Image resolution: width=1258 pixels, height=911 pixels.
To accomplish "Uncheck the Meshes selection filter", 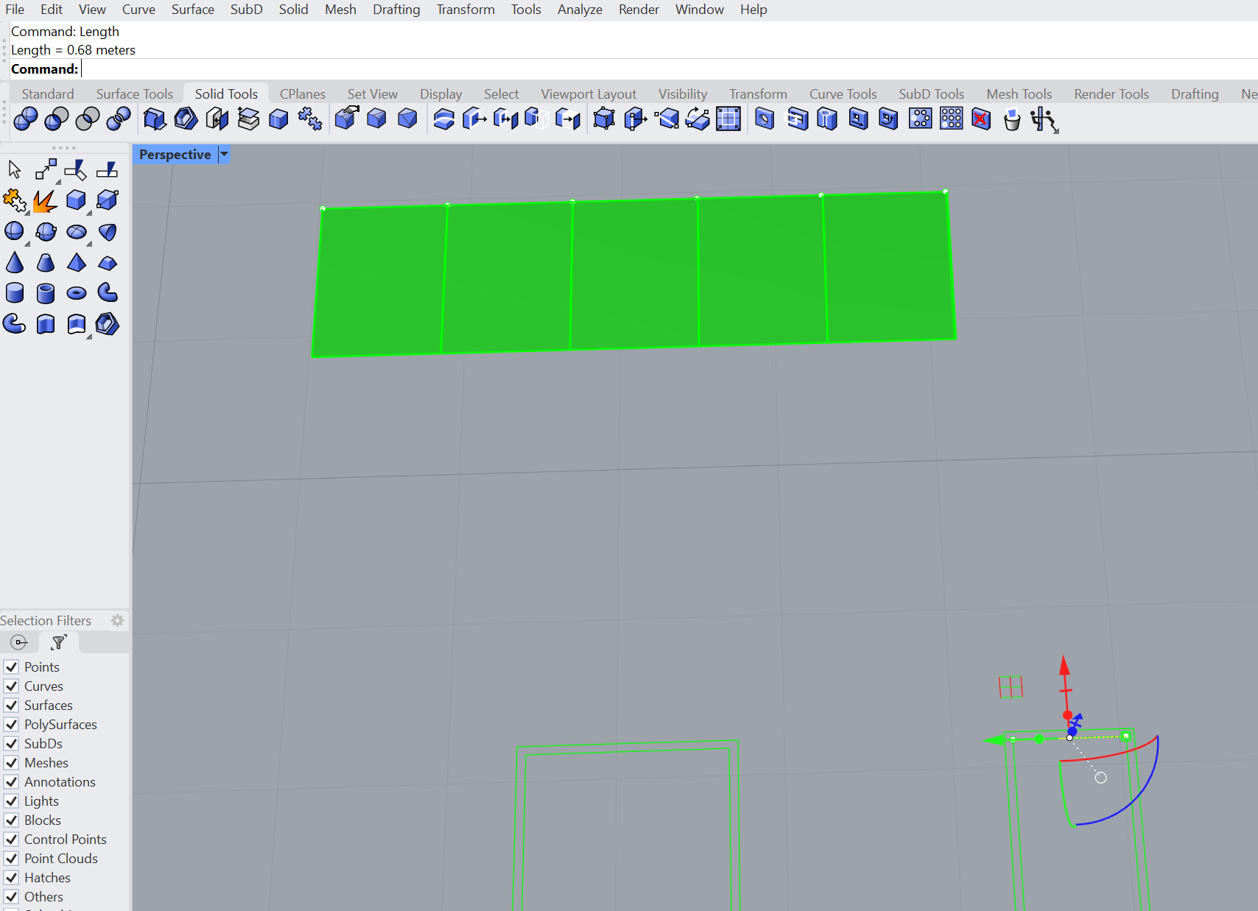I will 11,763.
